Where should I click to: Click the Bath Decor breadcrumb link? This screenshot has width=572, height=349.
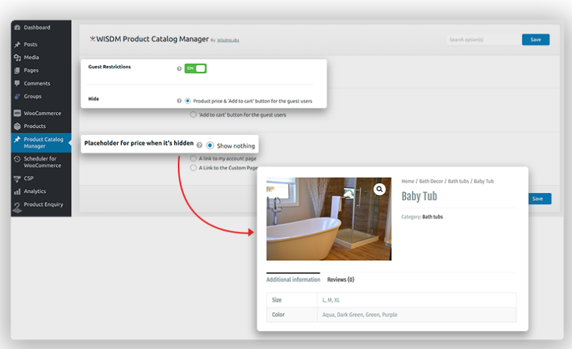point(431,181)
